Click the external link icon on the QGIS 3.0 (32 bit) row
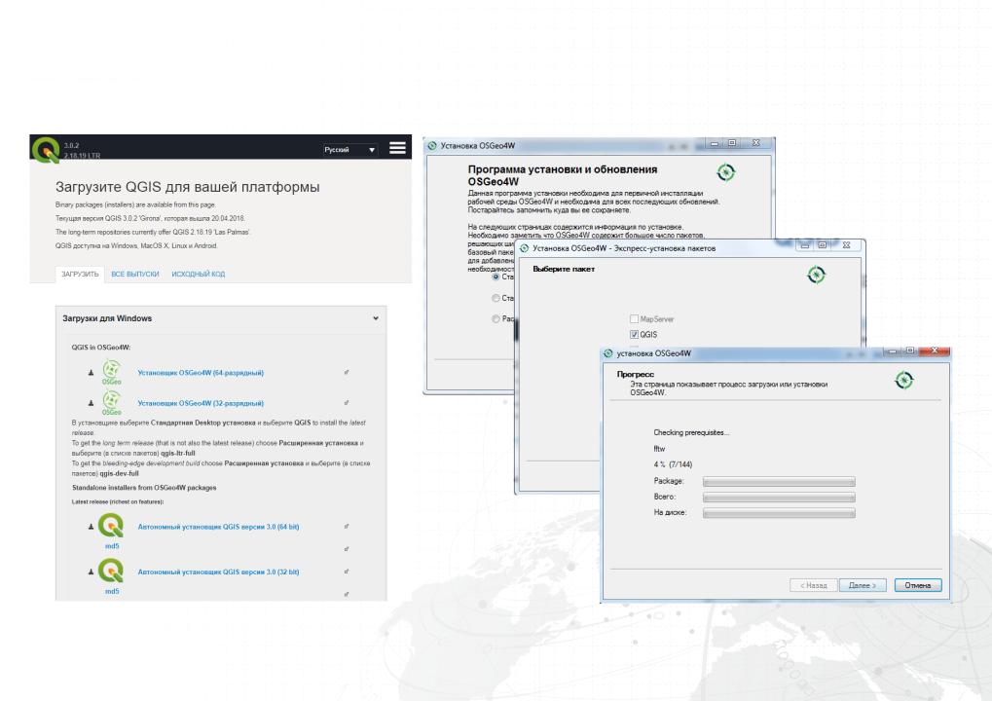 click(x=347, y=572)
